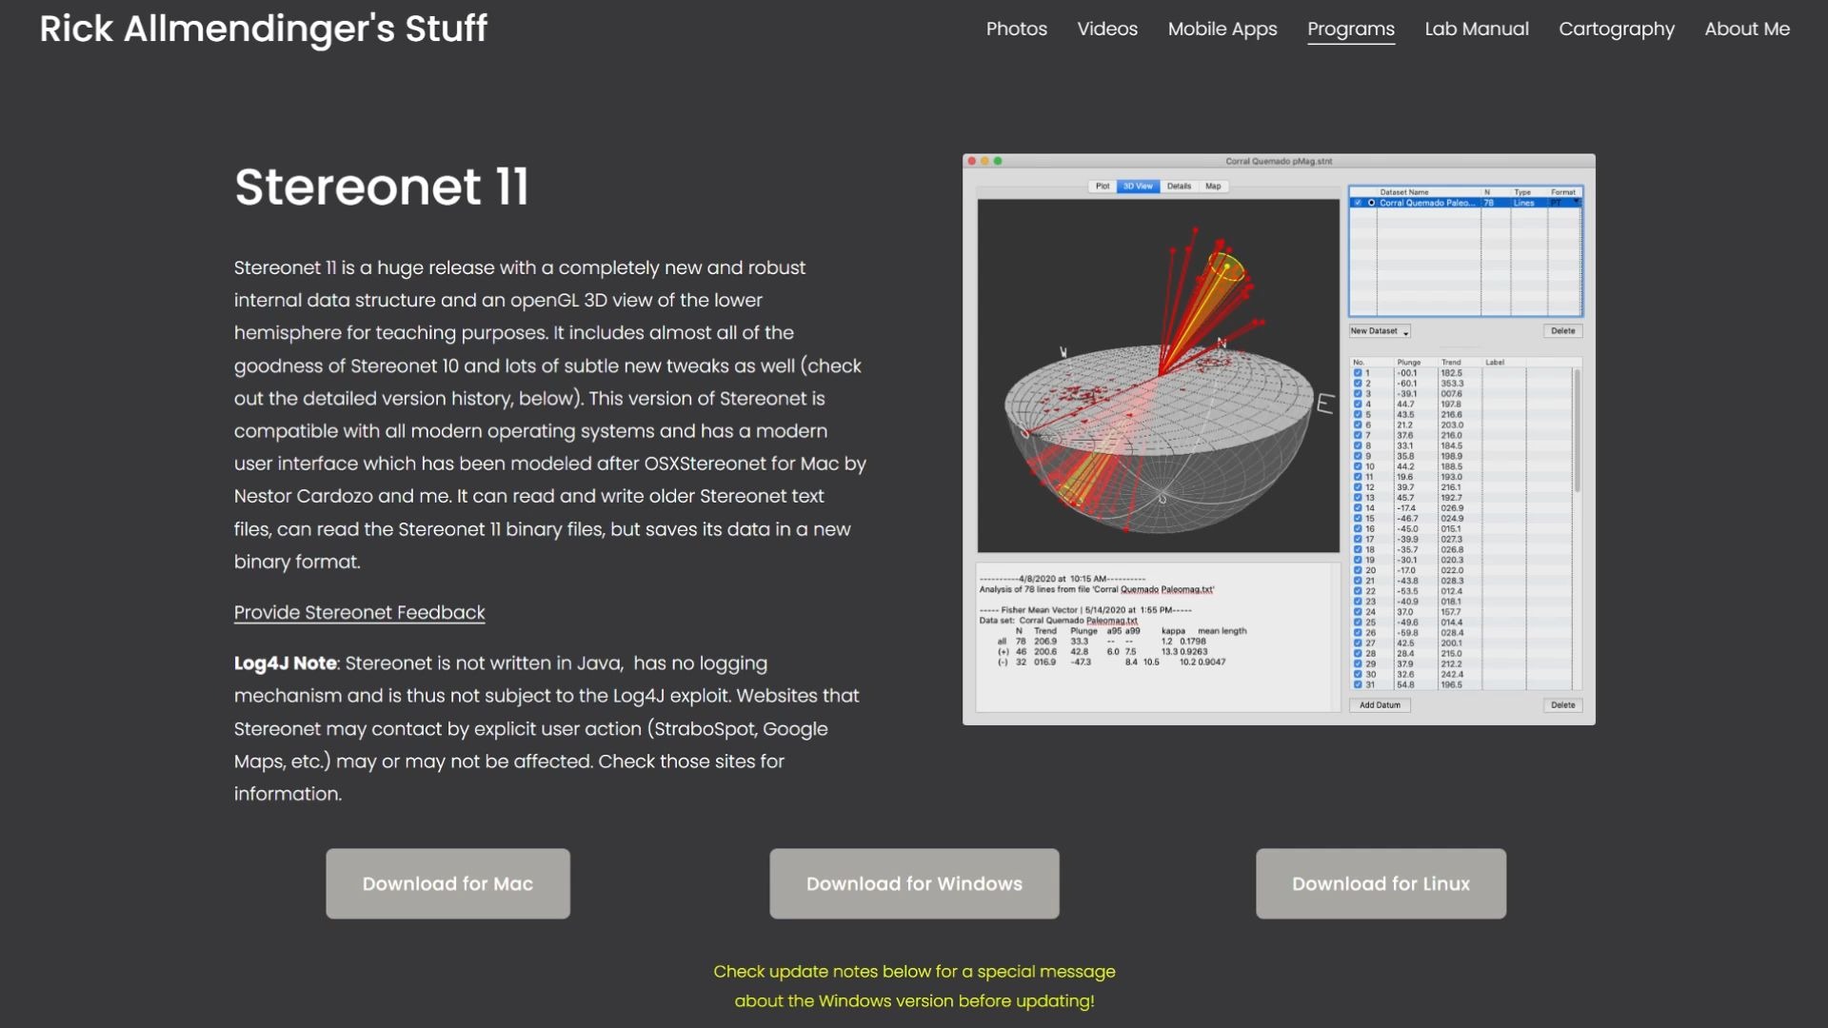Click the Provide Stereonet Feedback link
This screenshot has width=1828, height=1028.
tap(359, 612)
